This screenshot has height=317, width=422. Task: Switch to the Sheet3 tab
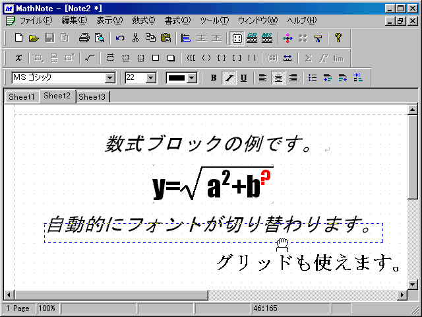click(92, 97)
